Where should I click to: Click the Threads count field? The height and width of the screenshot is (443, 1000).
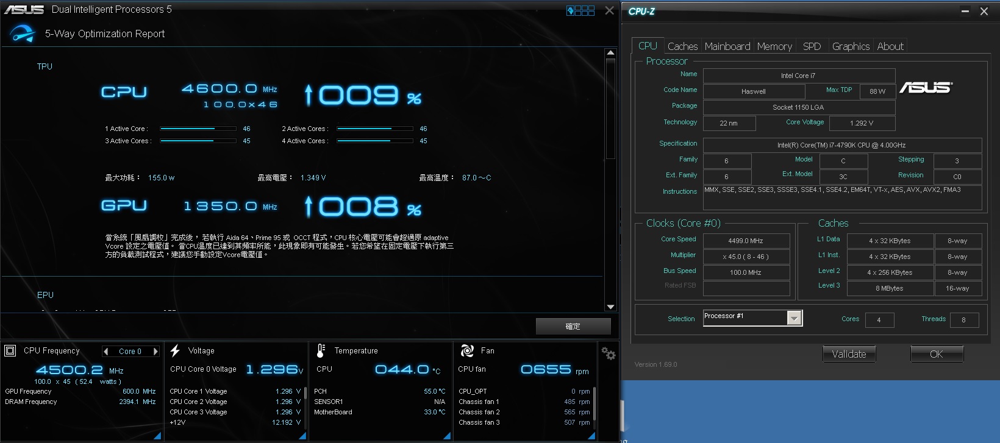[x=963, y=320]
